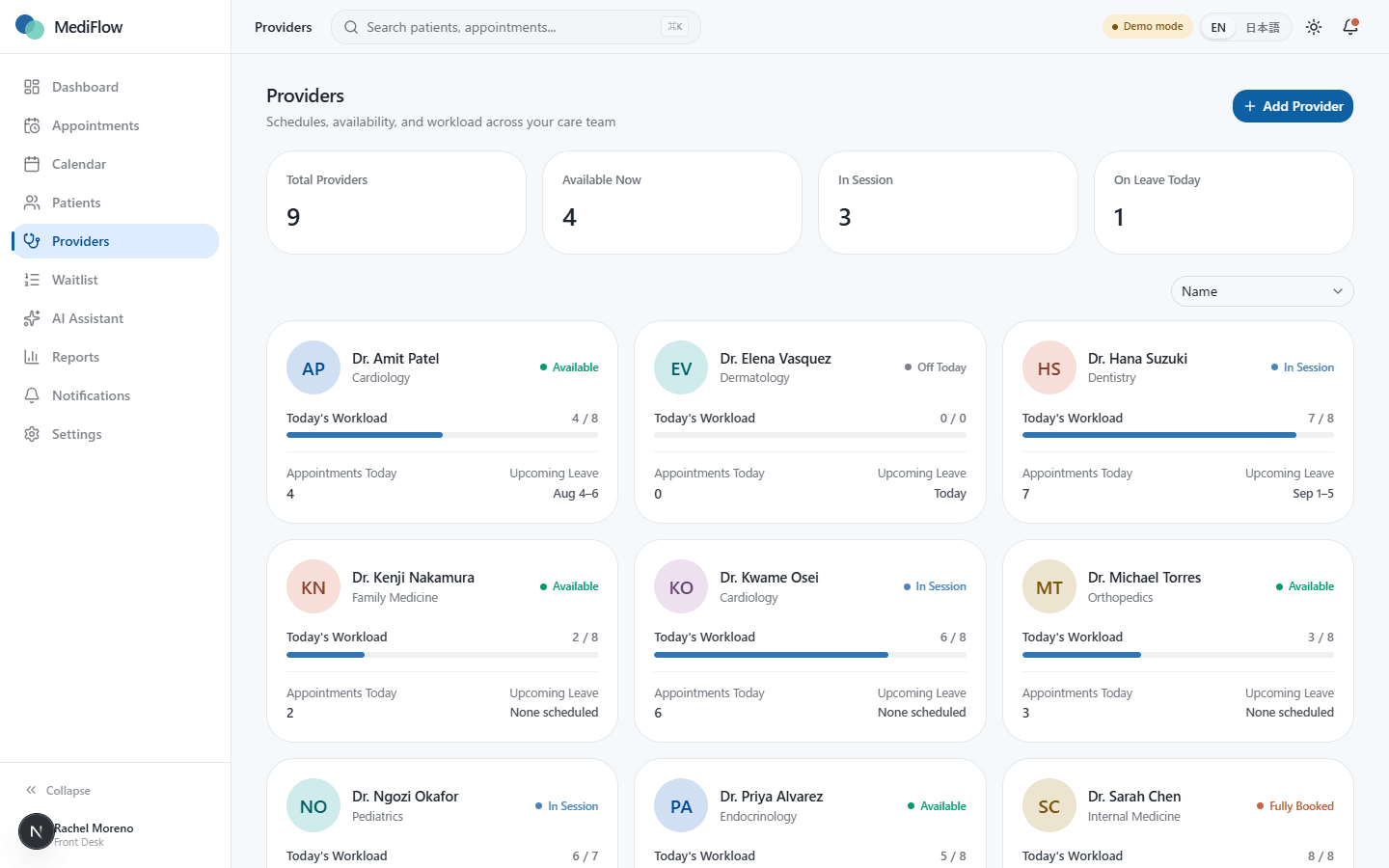Open Dr. Ngozi Okafor's name link
The height and width of the screenshot is (868, 1389).
[x=405, y=797]
